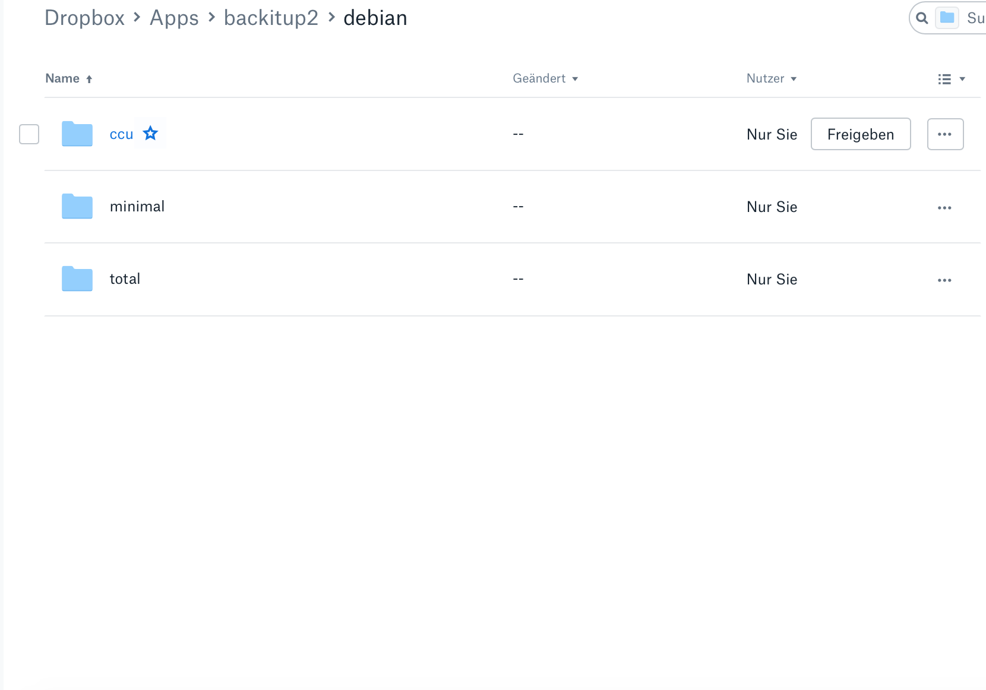Image resolution: width=986 pixels, height=690 pixels.
Task: Star the ccu folder
Action: point(150,133)
